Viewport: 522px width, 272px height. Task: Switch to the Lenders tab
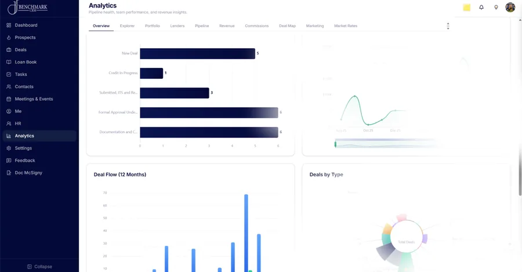click(177, 26)
